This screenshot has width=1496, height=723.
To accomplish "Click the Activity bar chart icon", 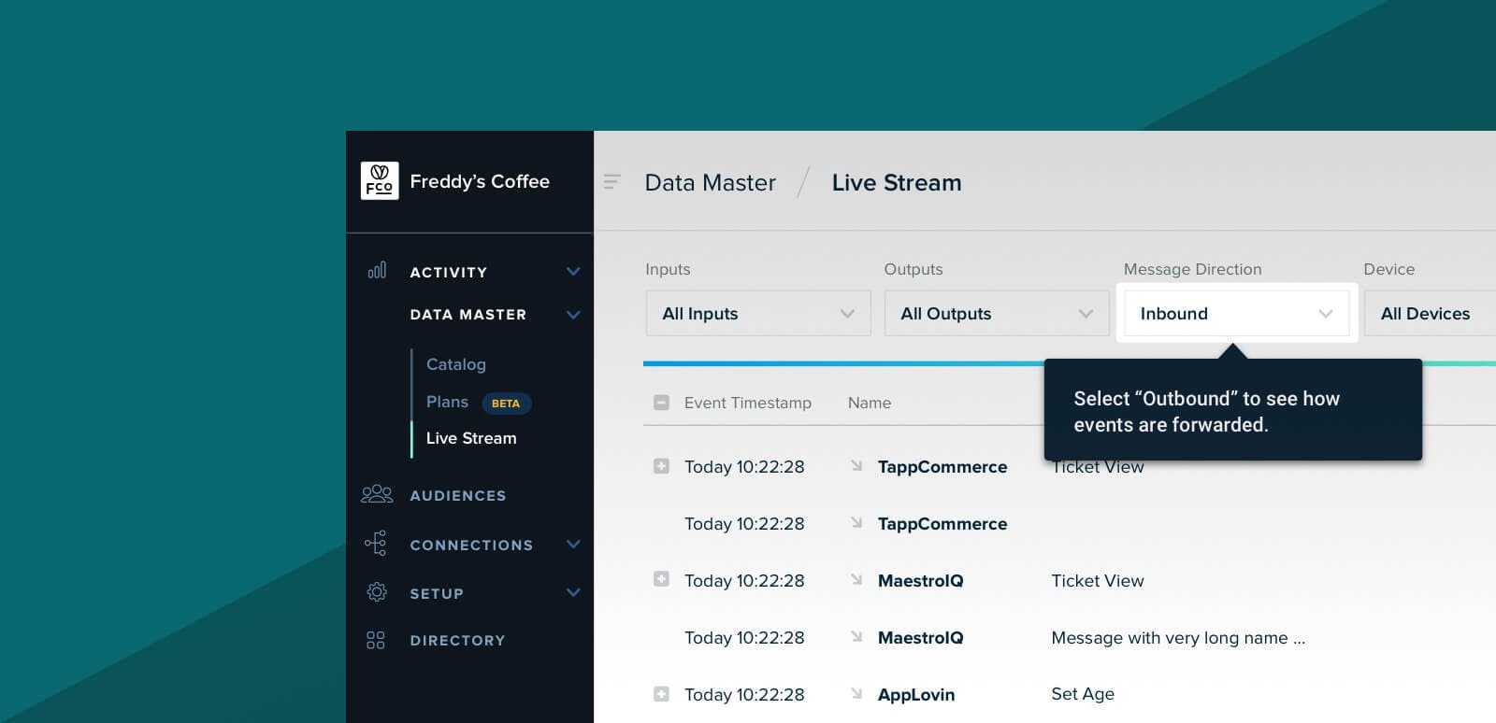I will (377, 271).
